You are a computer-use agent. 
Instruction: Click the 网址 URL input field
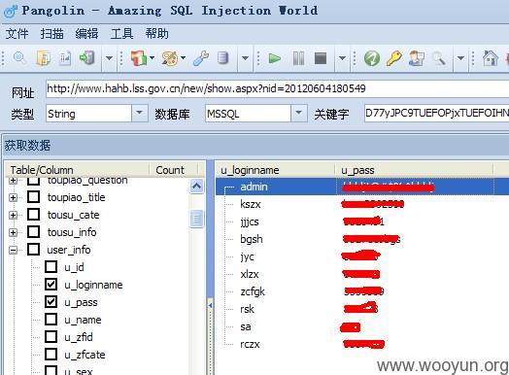coord(277,88)
